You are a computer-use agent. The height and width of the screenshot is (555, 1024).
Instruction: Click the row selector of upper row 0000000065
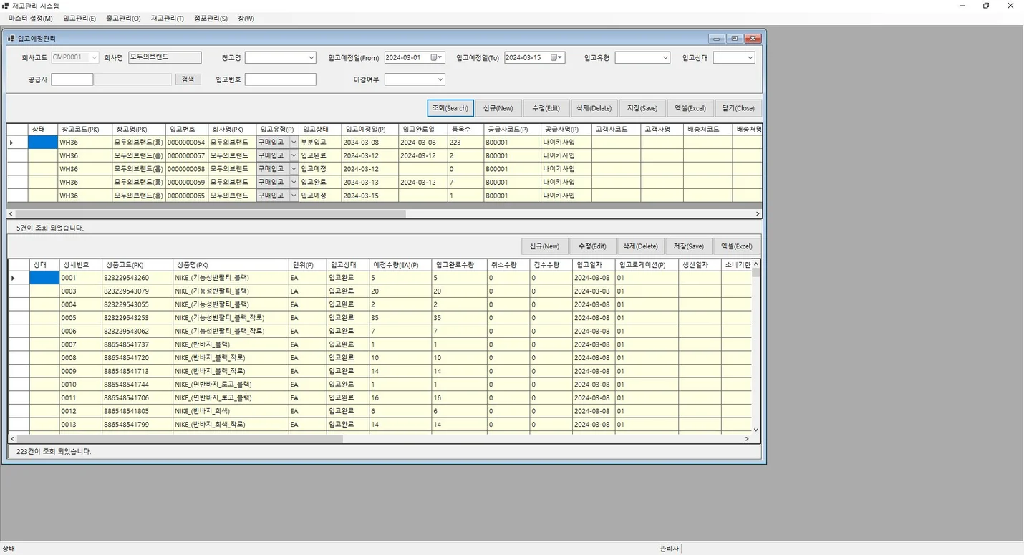(17, 196)
